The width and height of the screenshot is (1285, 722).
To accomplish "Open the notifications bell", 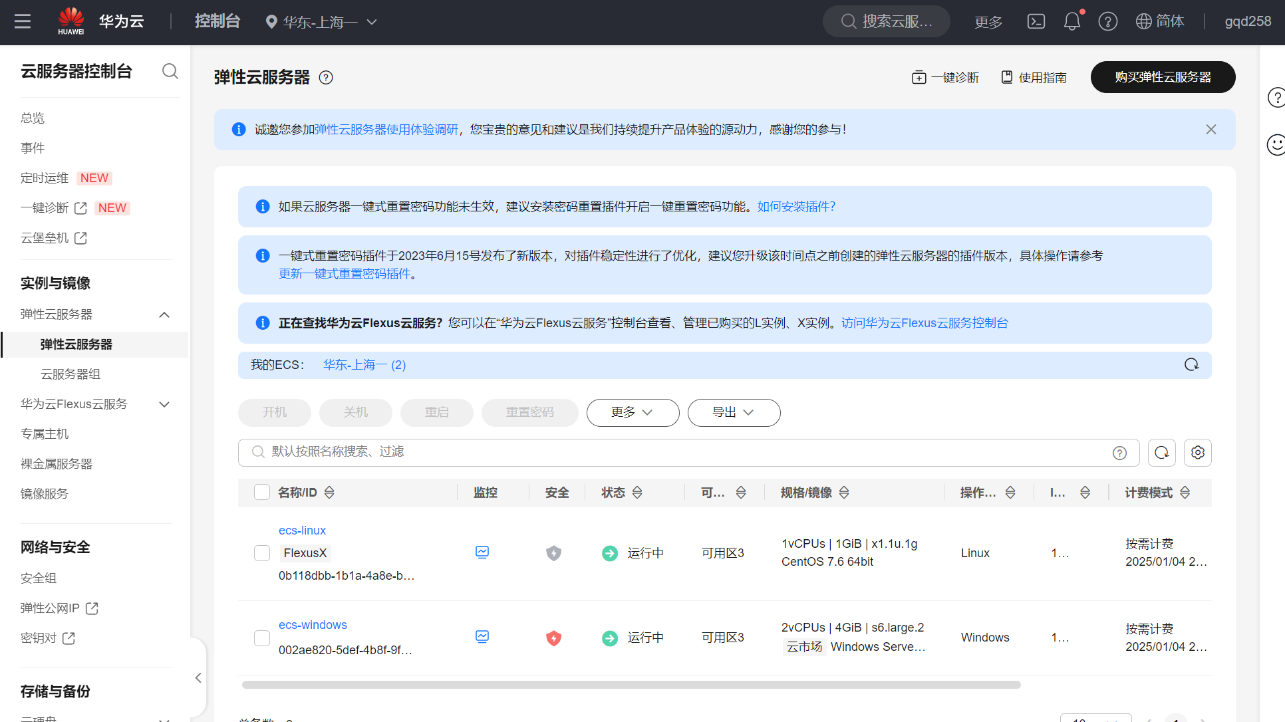I will (1072, 22).
